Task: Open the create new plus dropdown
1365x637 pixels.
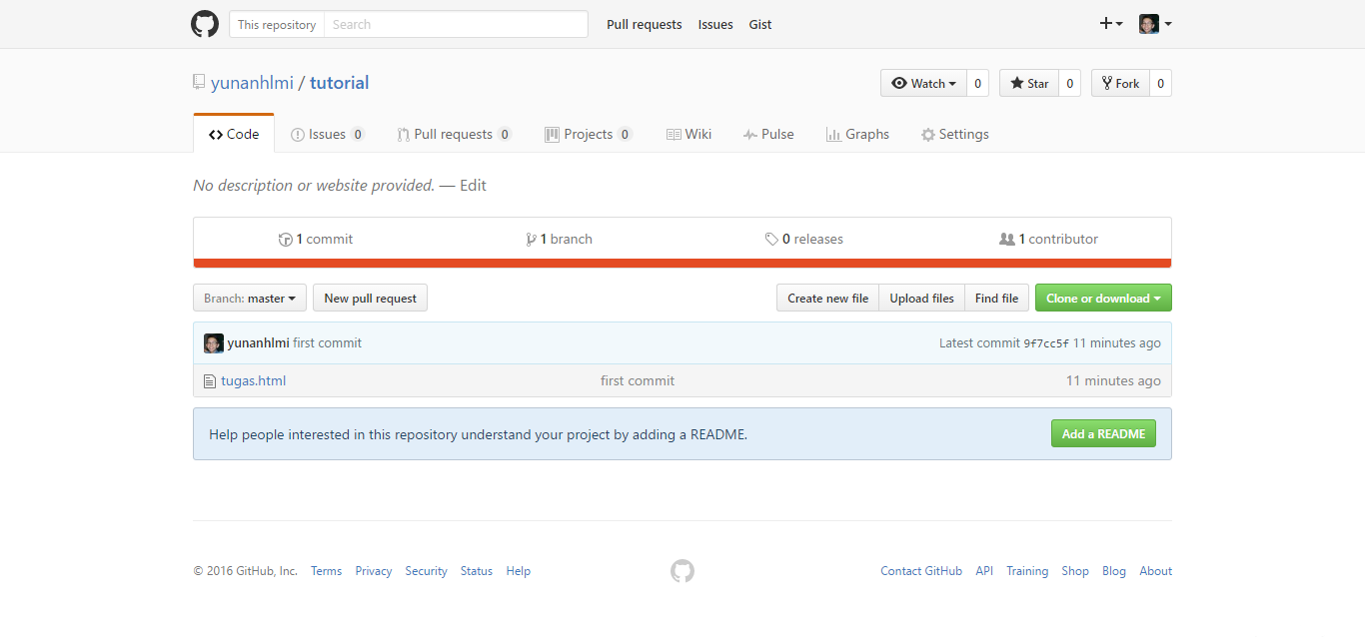Action: (x=1111, y=24)
